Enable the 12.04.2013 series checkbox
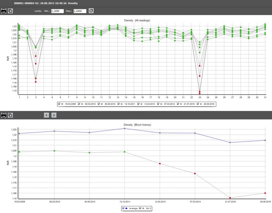This screenshot has height=213, width=272. pos(138,104)
